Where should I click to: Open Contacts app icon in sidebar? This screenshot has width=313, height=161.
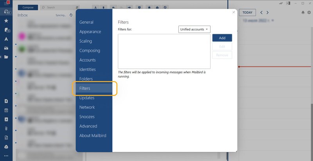[6, 119]
